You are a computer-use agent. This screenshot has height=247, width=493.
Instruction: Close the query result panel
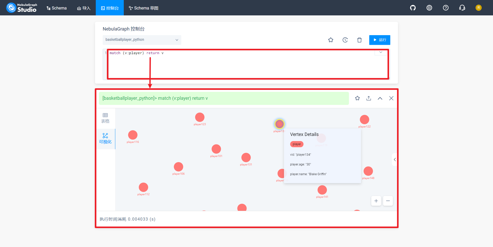point(391,98)
